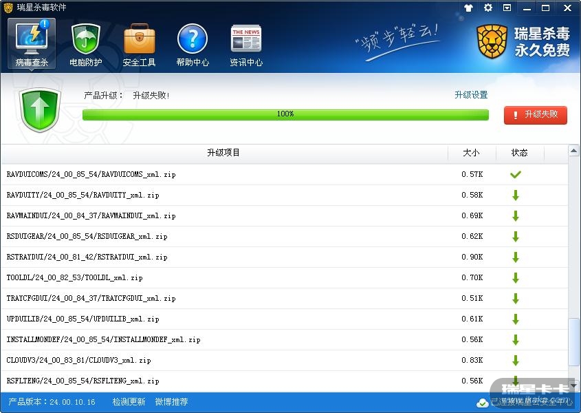Select the RSFLTENG_xml.zip row
Viewport: 581px width, 413px height.
[x=284, y=381]
